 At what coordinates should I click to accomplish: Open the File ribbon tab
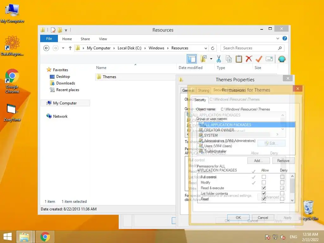coord(49,39)
